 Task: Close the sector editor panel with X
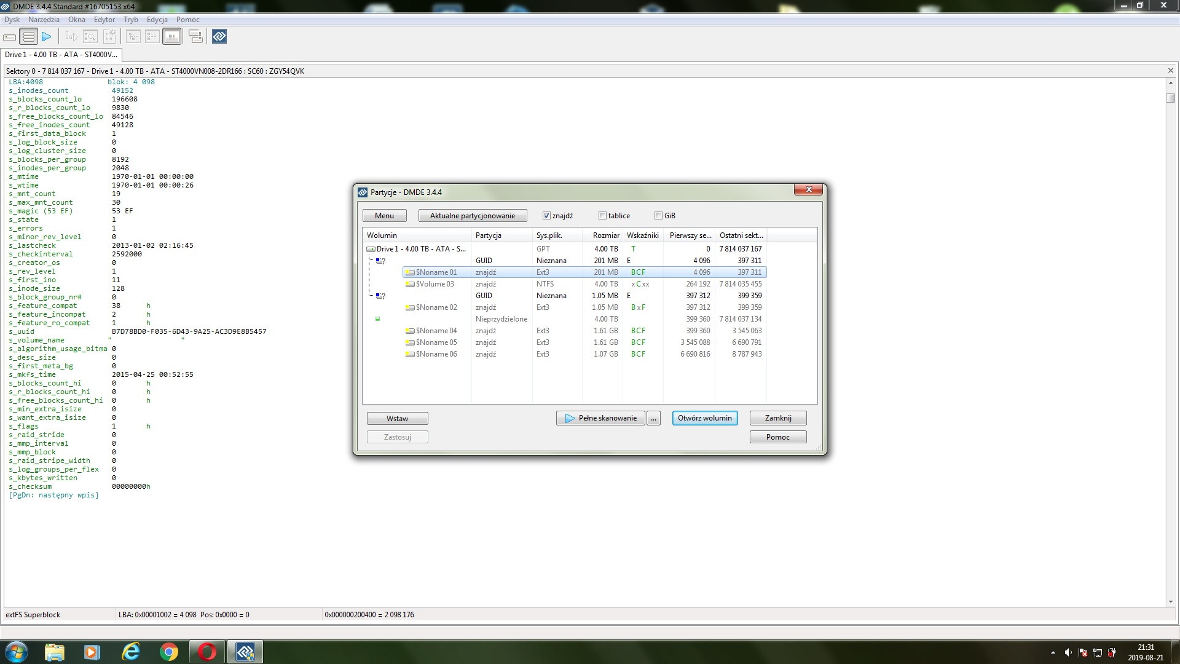[1170, 71]
